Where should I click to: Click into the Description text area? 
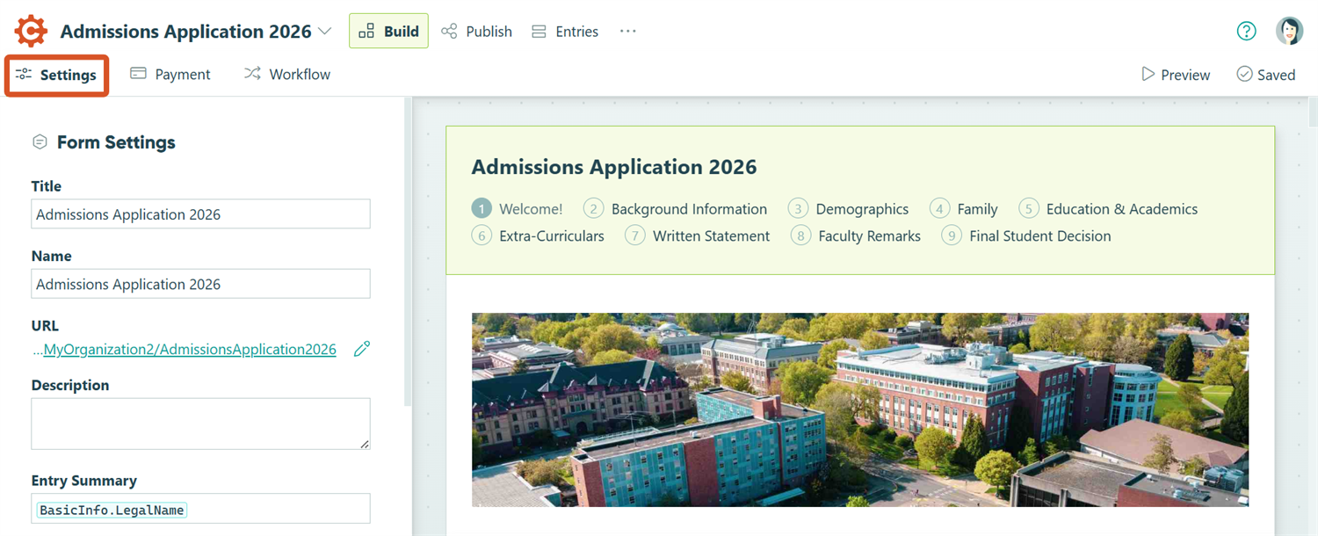coord(200,424)
